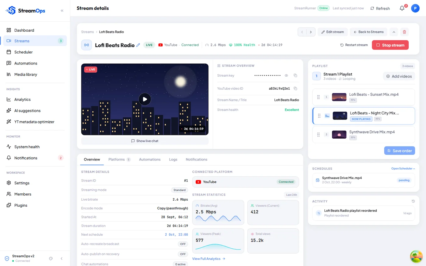Open activity history clock icon
The height and width of the screenshot is (266, 426).
[413, 201]
